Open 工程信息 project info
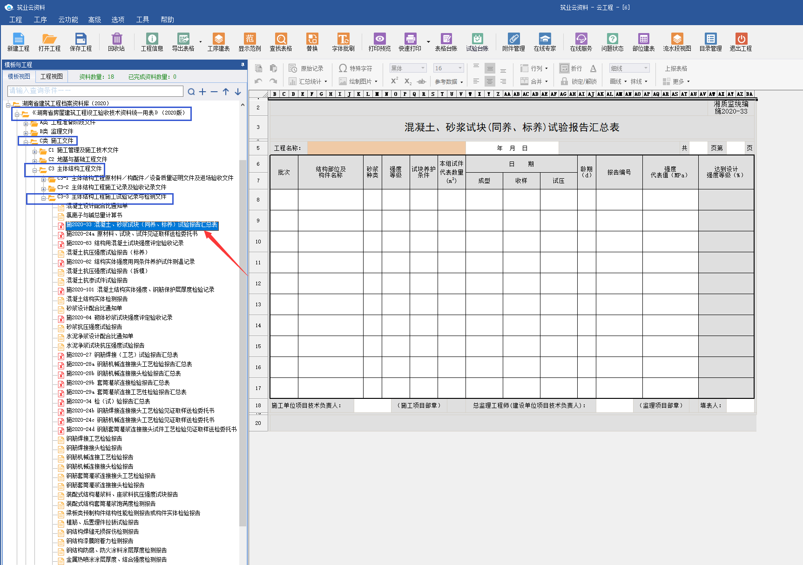 click(152, 42)
